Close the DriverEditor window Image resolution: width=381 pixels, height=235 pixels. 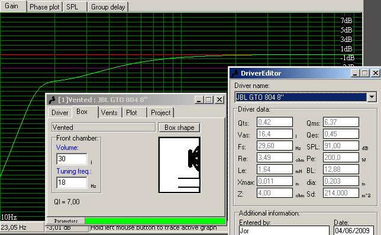(376, 73)
